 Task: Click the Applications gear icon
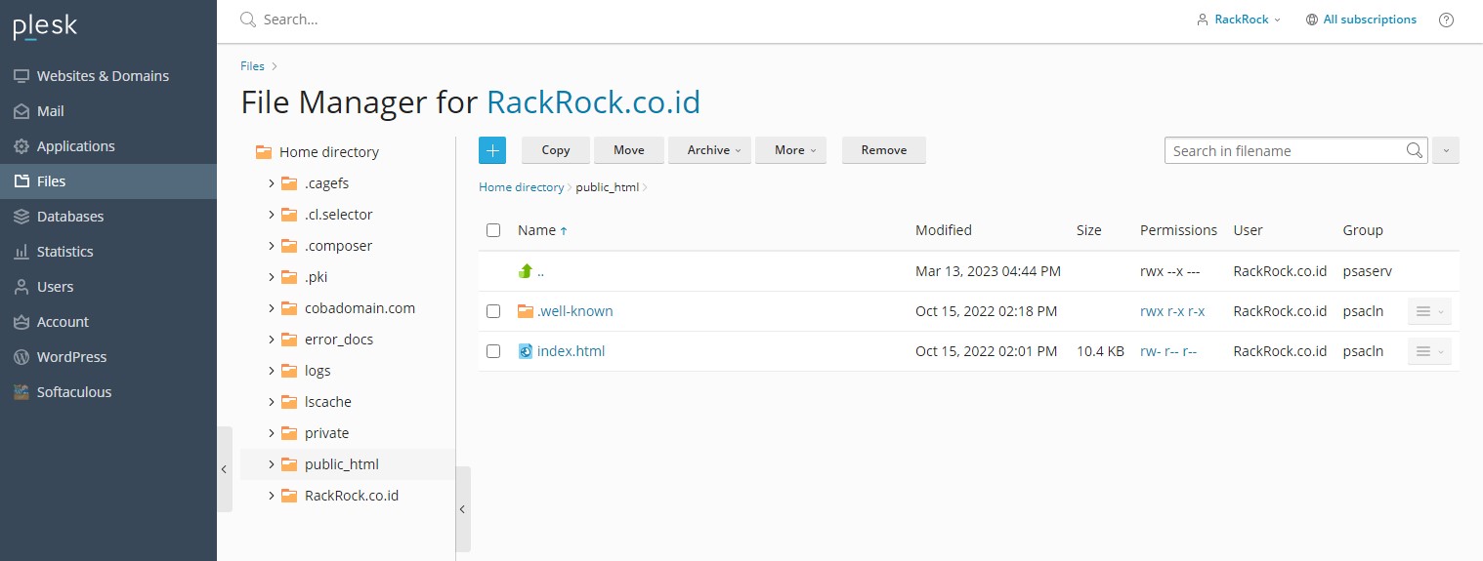pyautogui.click(x=21, y=146)
